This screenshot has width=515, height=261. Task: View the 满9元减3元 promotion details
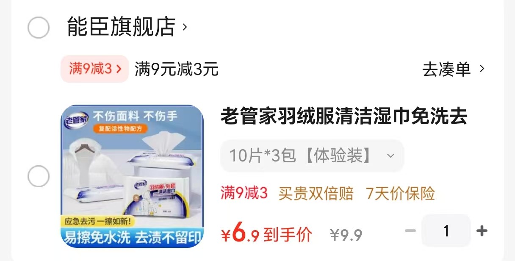[177, 69]
